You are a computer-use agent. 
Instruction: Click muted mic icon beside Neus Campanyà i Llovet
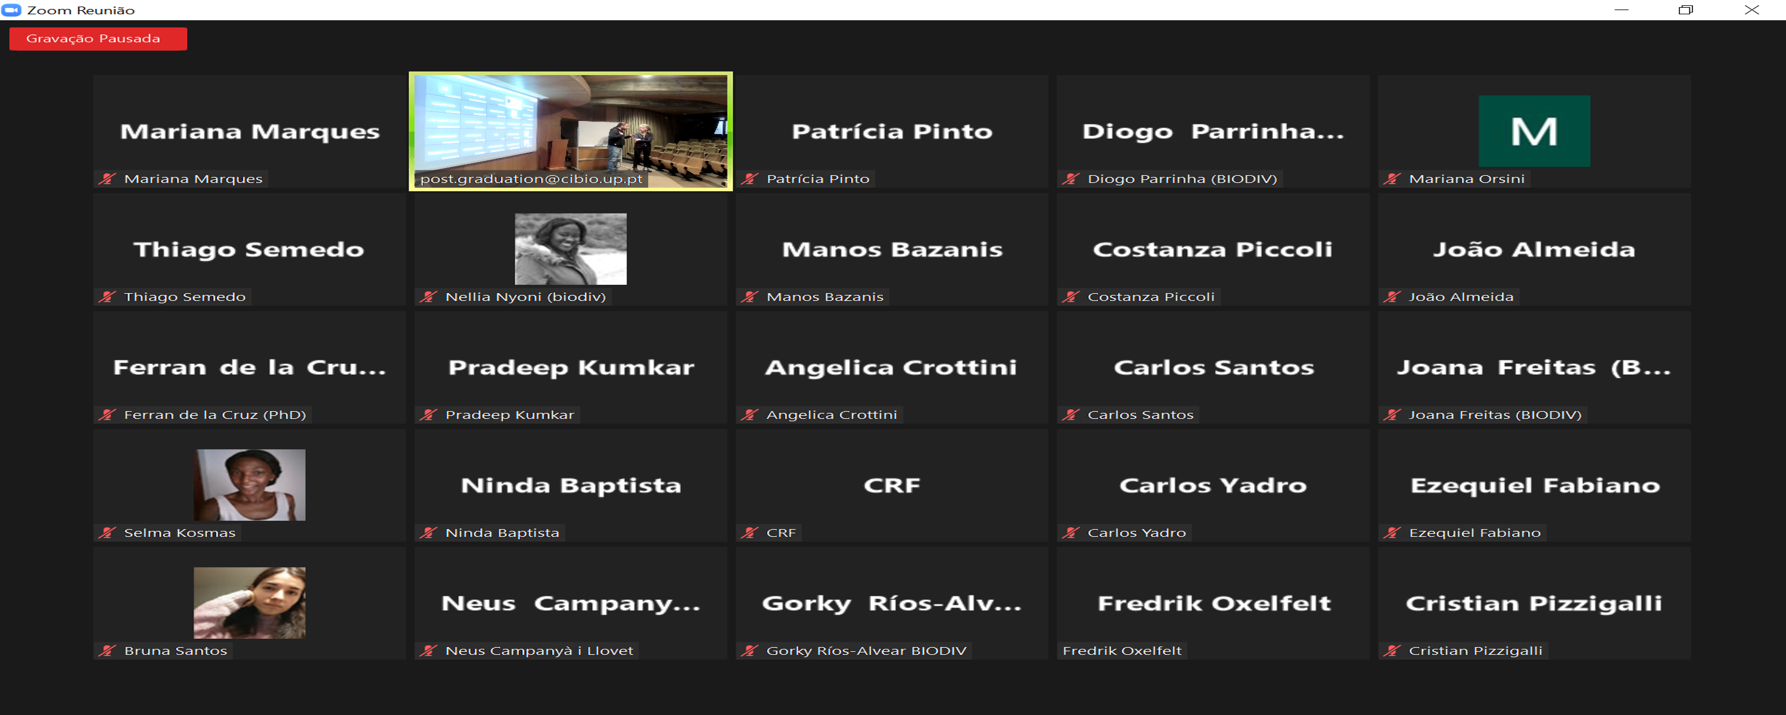(428, 651)
